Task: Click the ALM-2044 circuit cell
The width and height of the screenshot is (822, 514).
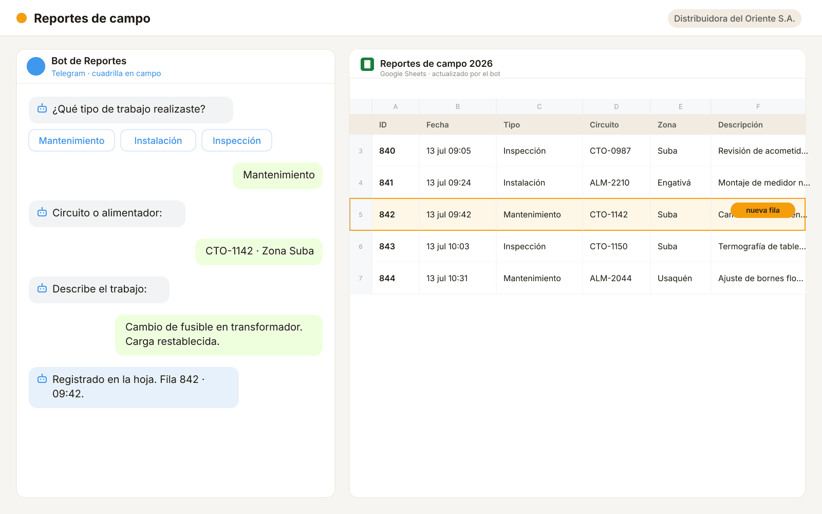Action: tap(616, 278)
